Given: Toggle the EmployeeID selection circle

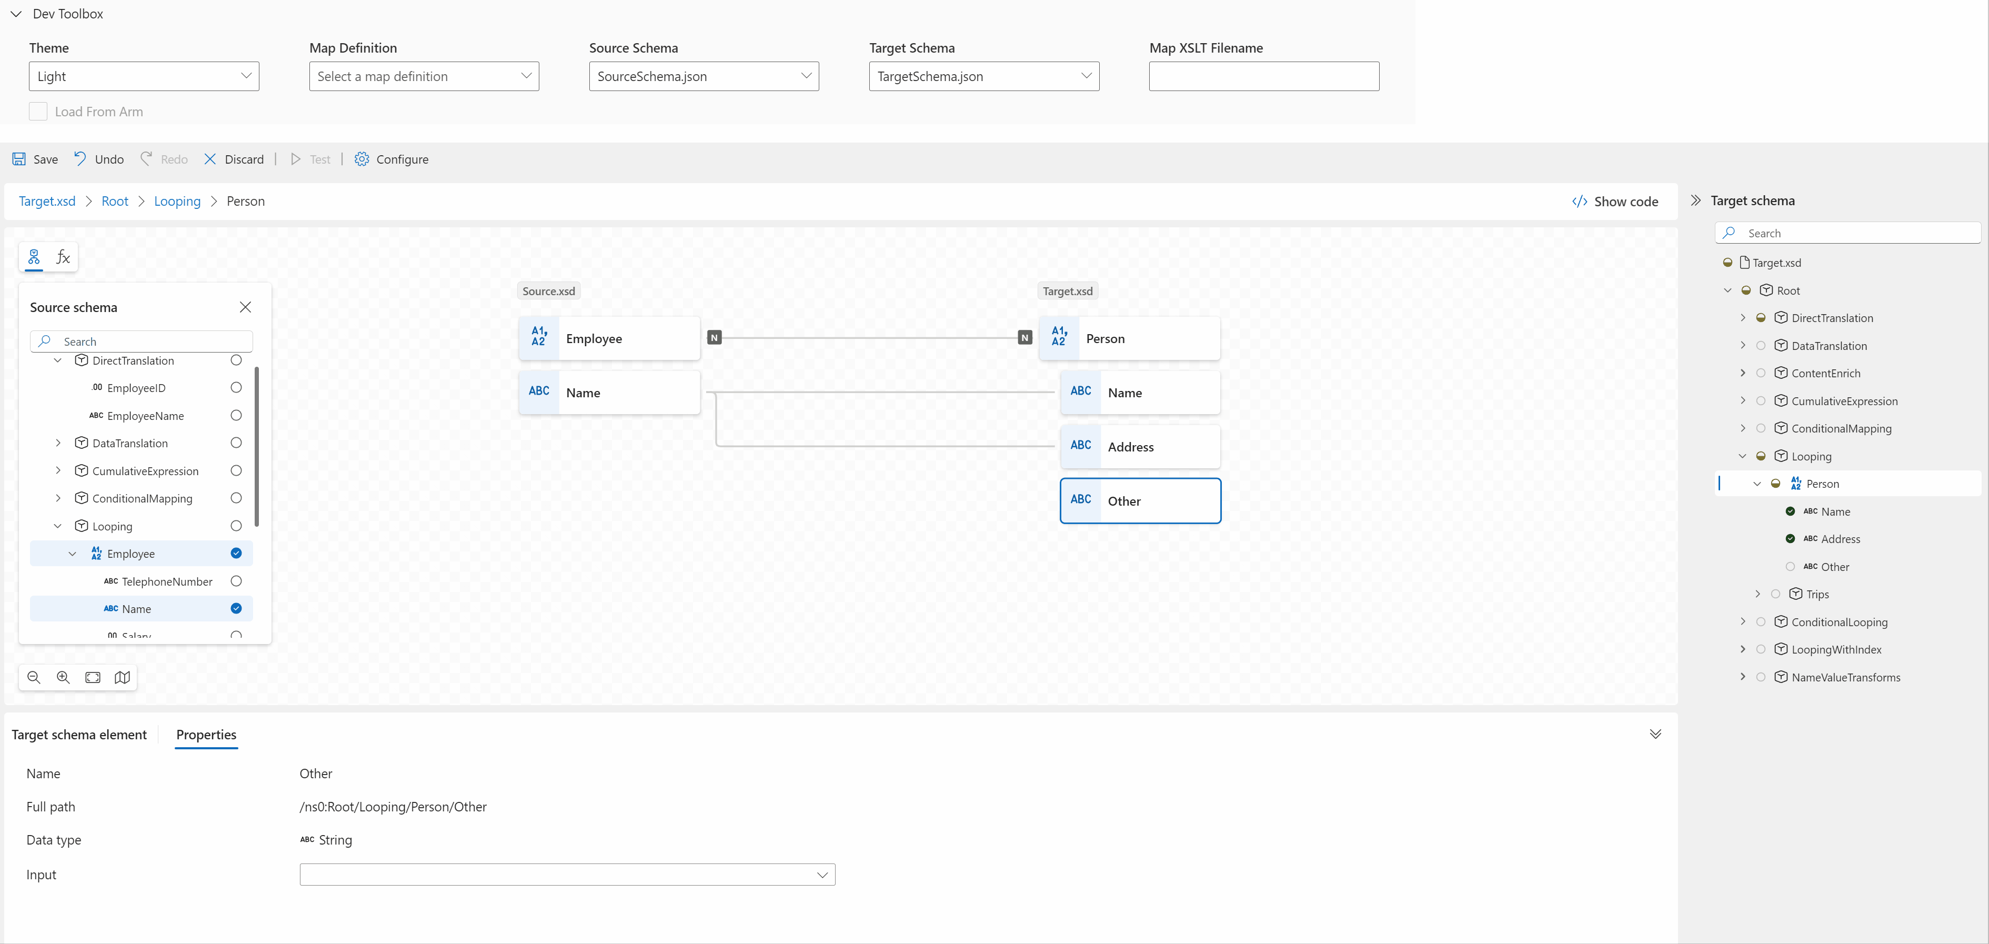Looking at the screenshot, I should (x=236, y=387).
